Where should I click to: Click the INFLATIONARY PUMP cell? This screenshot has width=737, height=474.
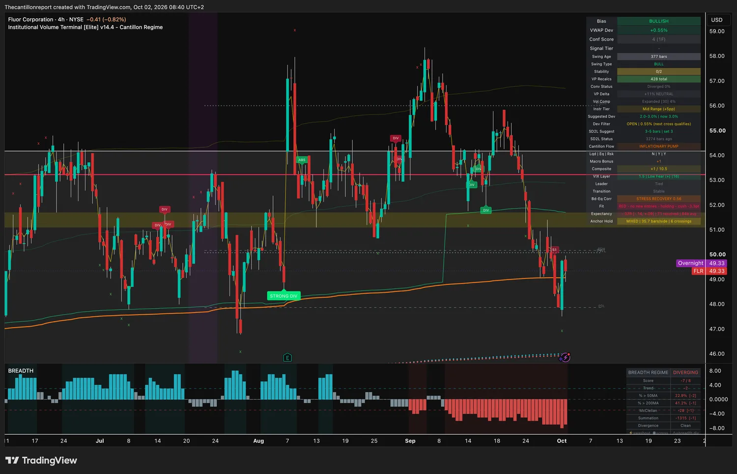[x=659, y=146]
